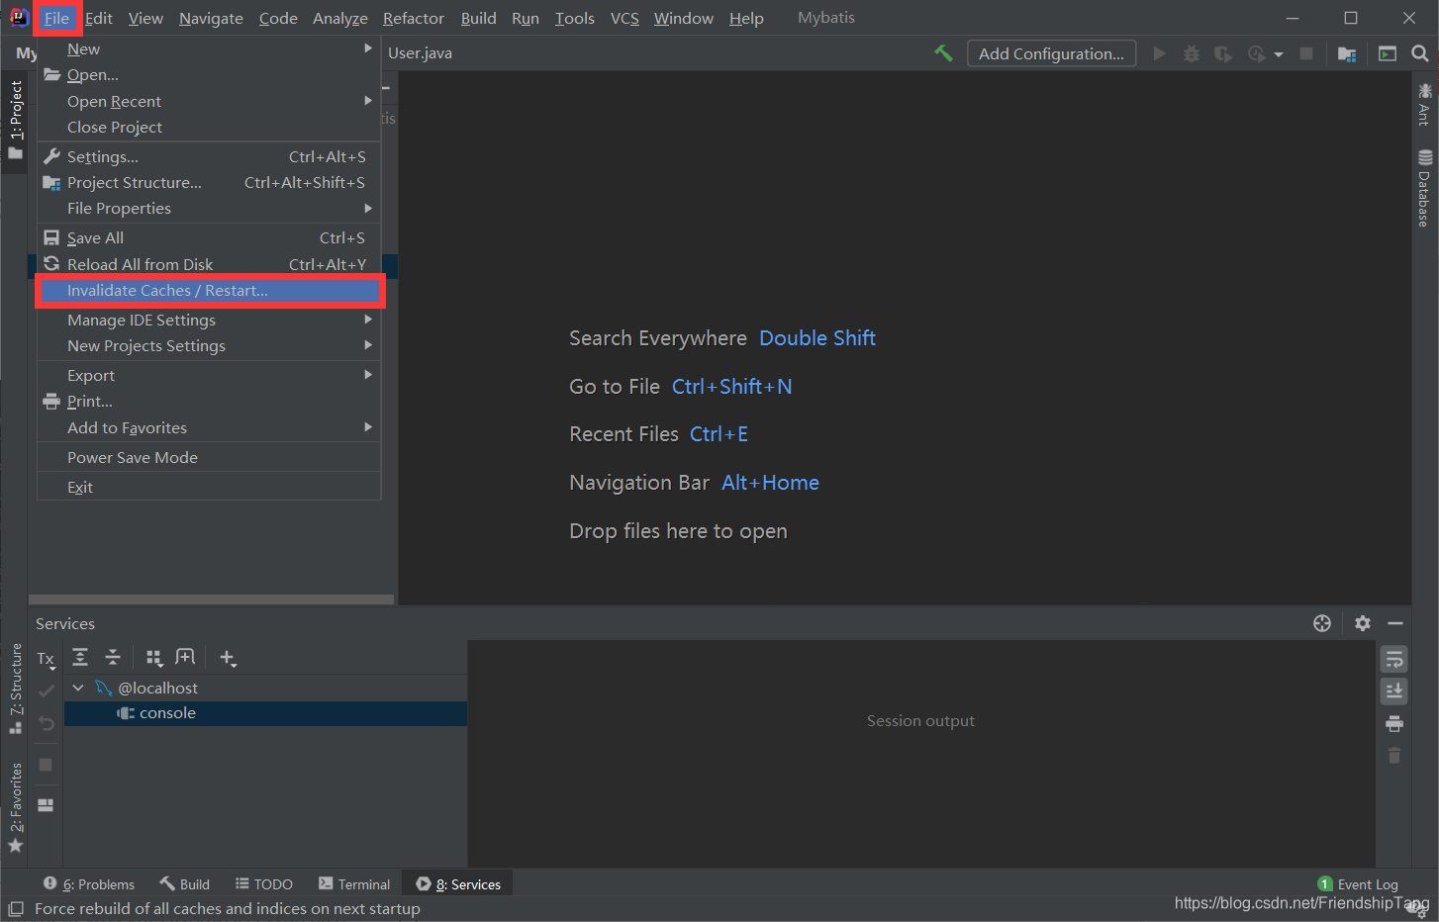This screenshot has height=922, width=1439.
Task: Click Open... in File menu
Action: pos(209,74)
